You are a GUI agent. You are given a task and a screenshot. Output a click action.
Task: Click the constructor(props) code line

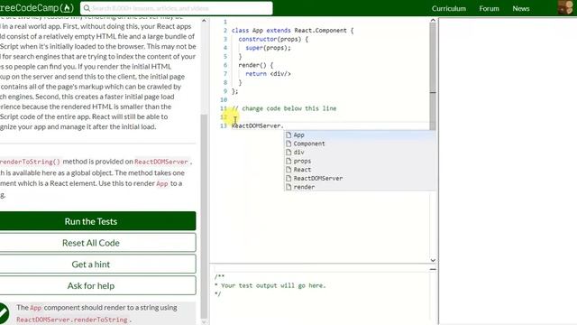pyautogui.click(x=273, y=39)
